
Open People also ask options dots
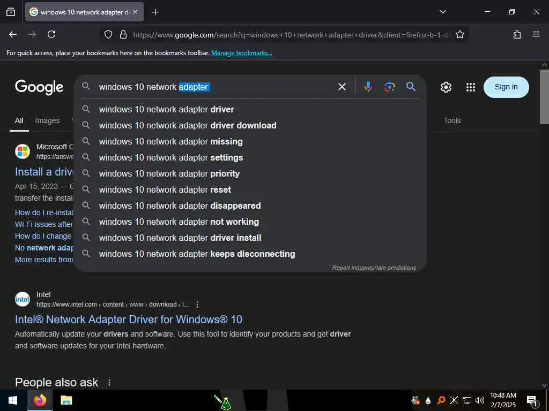[x=109, y=383]
